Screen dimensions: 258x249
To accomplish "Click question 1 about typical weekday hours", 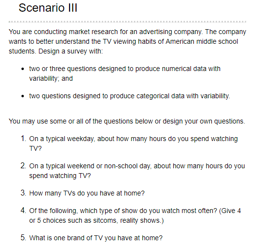I will click(133, 143).
